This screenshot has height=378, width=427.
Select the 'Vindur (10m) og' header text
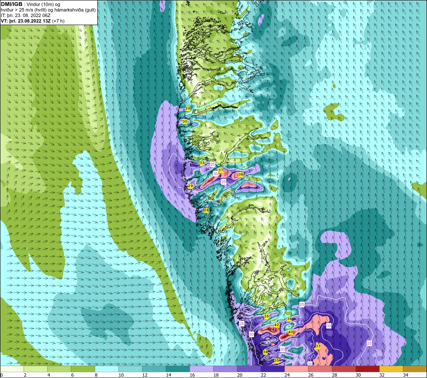point(43,4)
